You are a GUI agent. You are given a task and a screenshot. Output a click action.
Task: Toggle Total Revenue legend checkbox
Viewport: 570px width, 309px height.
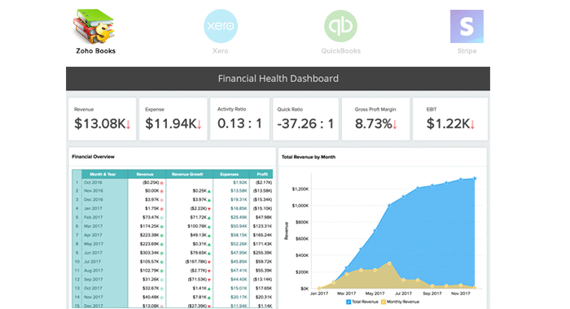[x=349, y=302]
